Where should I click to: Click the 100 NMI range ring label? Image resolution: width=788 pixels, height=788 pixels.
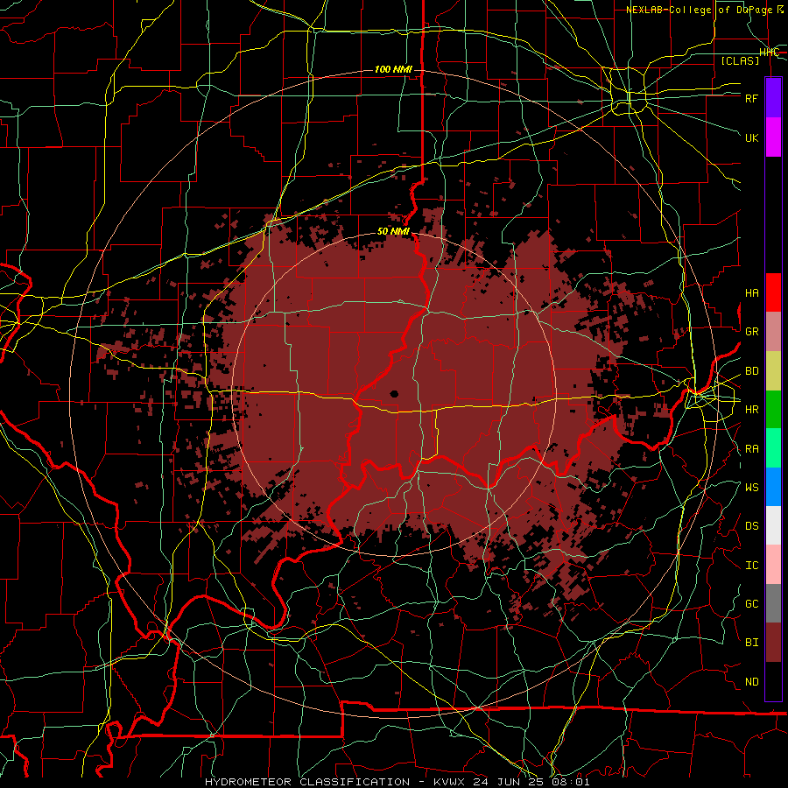(x=393, y=69)
